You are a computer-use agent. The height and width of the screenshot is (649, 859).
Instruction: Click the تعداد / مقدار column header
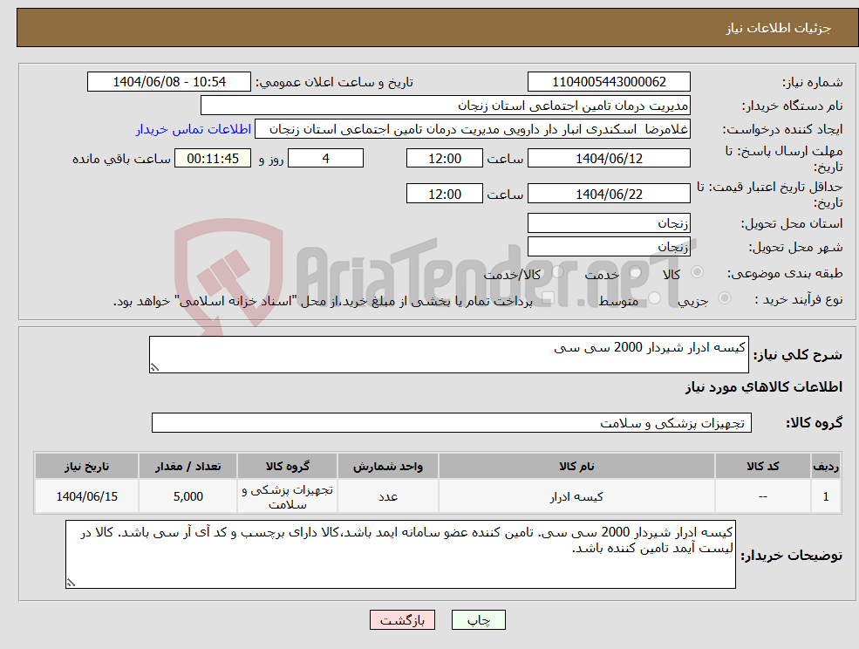coord(187,466)
